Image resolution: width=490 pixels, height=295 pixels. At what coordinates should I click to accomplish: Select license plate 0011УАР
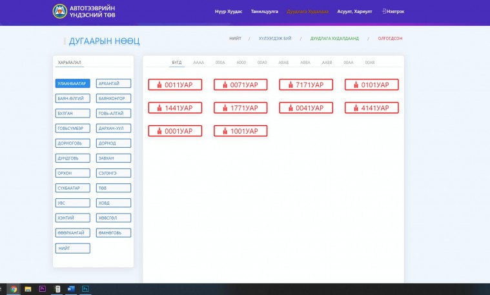[x=175, y=85]
